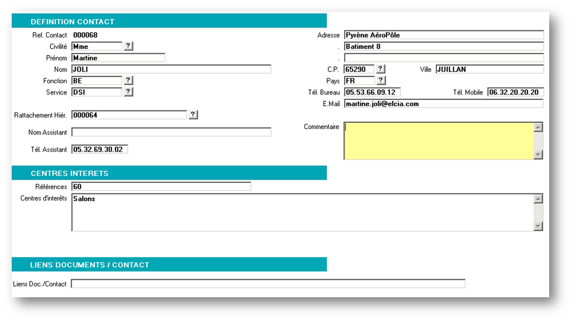Image resolution: width=573 pixels, height=321 pixels.
Task: Focus the Liens Doc./Contact field
Action: coord(268,284)
